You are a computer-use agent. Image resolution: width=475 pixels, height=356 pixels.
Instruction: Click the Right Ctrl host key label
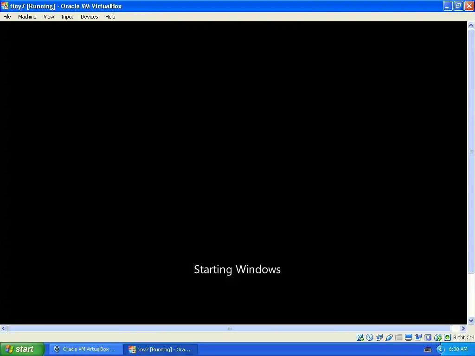(463, 337)
